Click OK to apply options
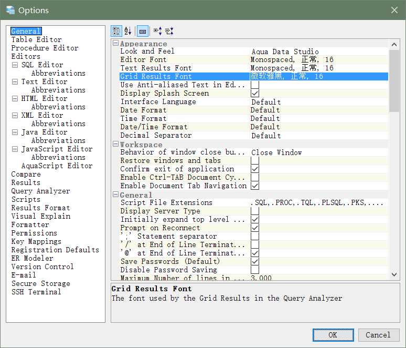The width and height of the screenshot is (406, 348). click(333, 335)
